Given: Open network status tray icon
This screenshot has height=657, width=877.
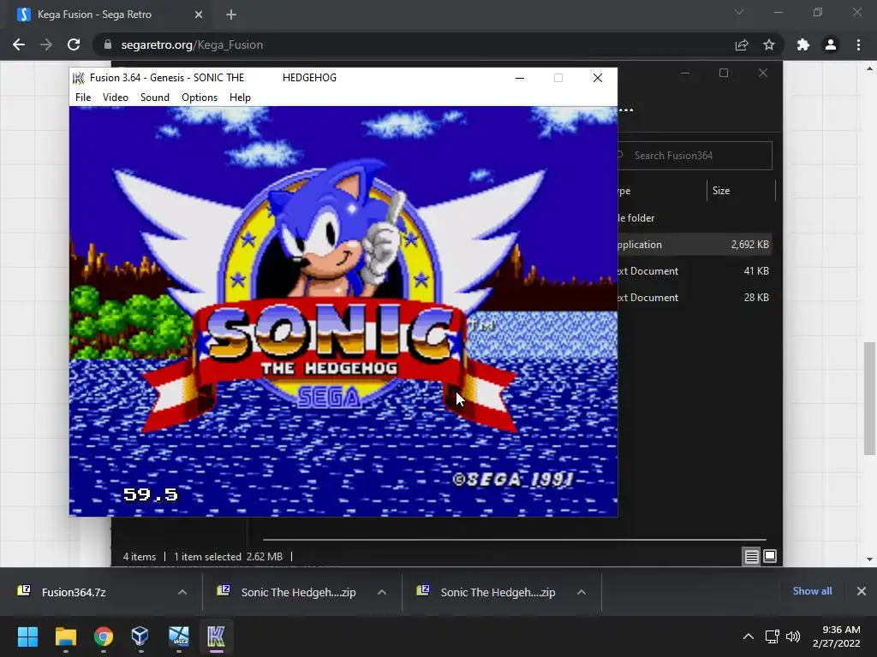Looking at the screenshot, I should [x=773, y=636].
